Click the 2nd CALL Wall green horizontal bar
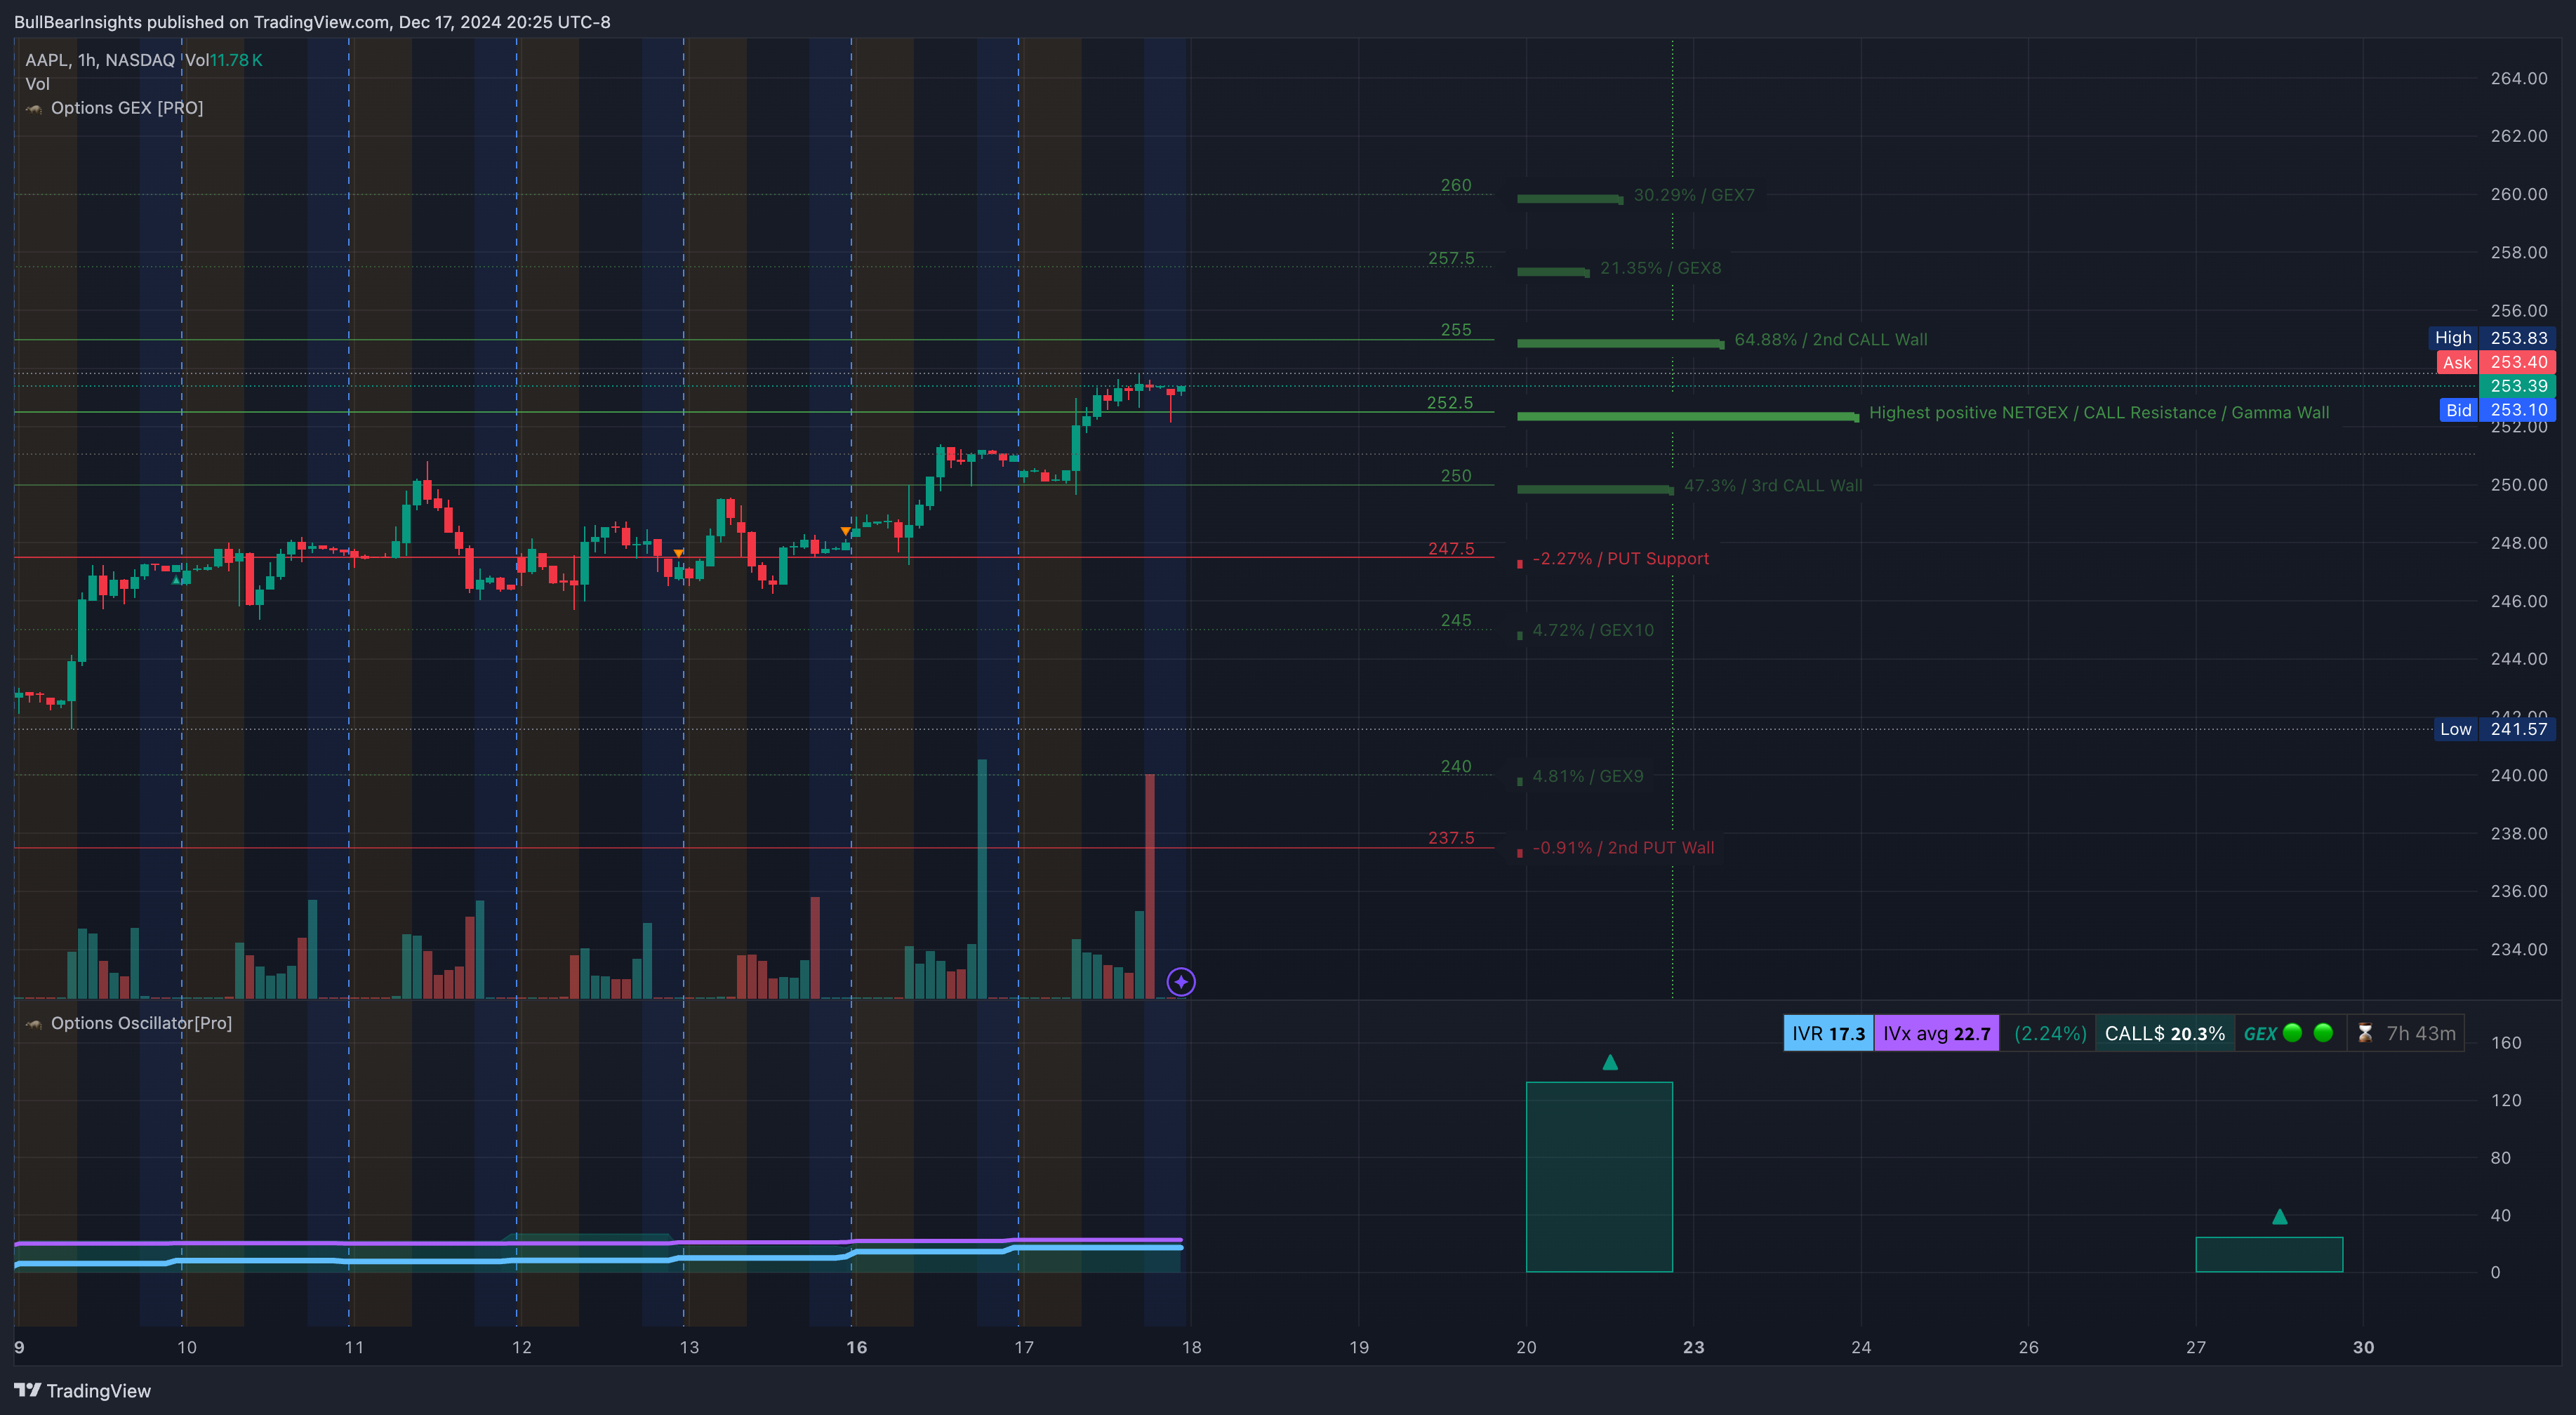 1620,344
